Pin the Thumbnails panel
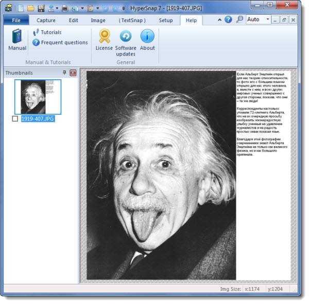The image size is (309, 304). 64,73
